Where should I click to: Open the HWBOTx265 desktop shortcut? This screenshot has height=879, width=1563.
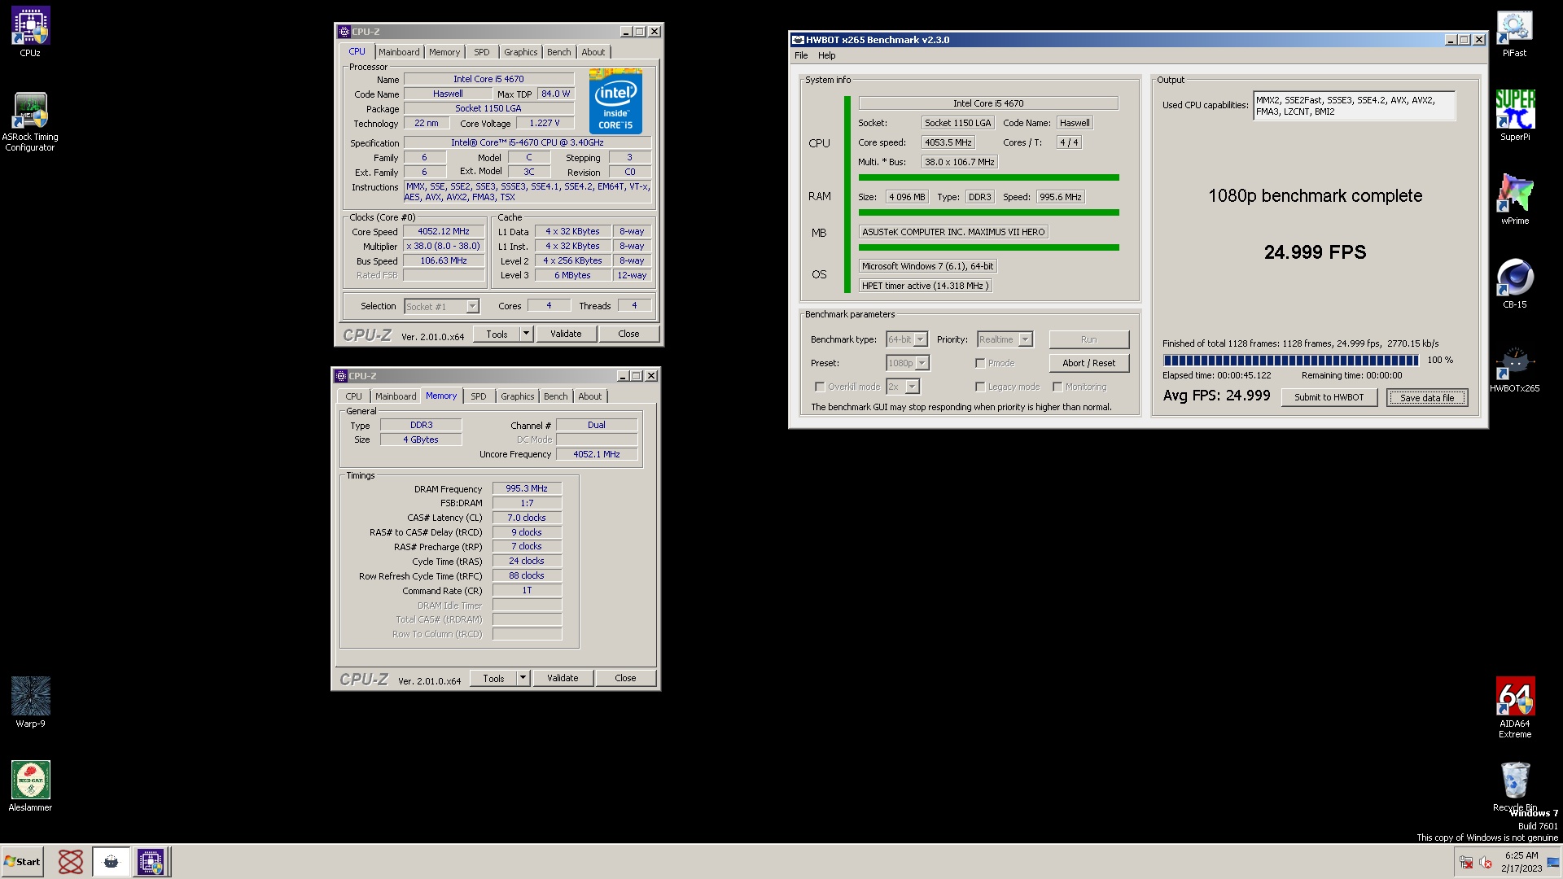1514,368
